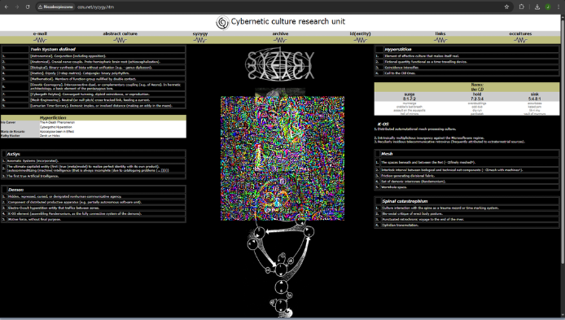Click the not-secure site info chip
Screen dimensions: 565x320
pos(56,7)
